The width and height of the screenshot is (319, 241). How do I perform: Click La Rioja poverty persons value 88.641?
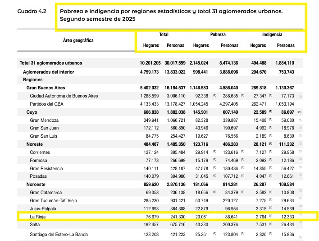(x=231, y=217)
